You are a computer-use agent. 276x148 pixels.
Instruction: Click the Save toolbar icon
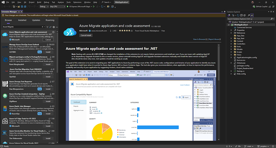pyautogui.click(x=22, y=7)
